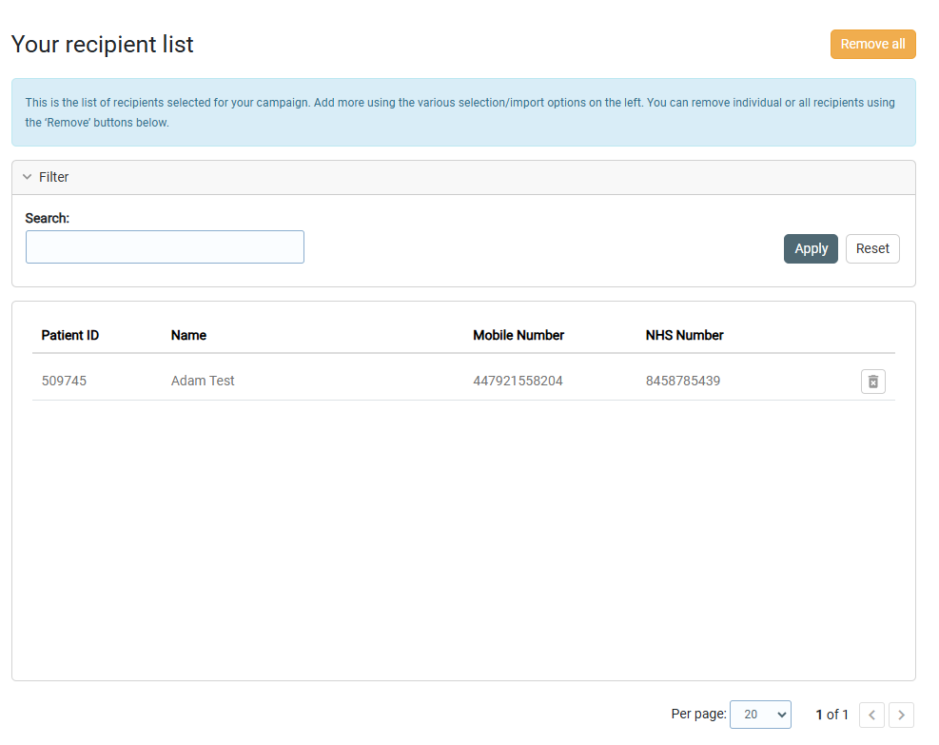Click the Your recipient list heading
This screenshot has height=745, width=939.
coord(103,45)
